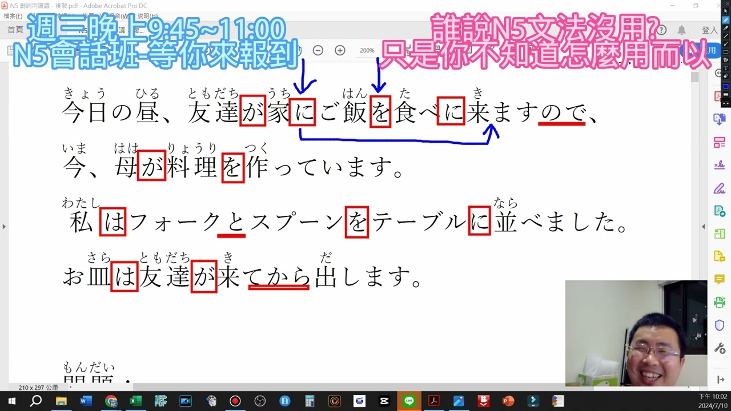Select the highlighter tool in annotation toolbar
This screenshot has width=731, height=411.
coord(726,28)
